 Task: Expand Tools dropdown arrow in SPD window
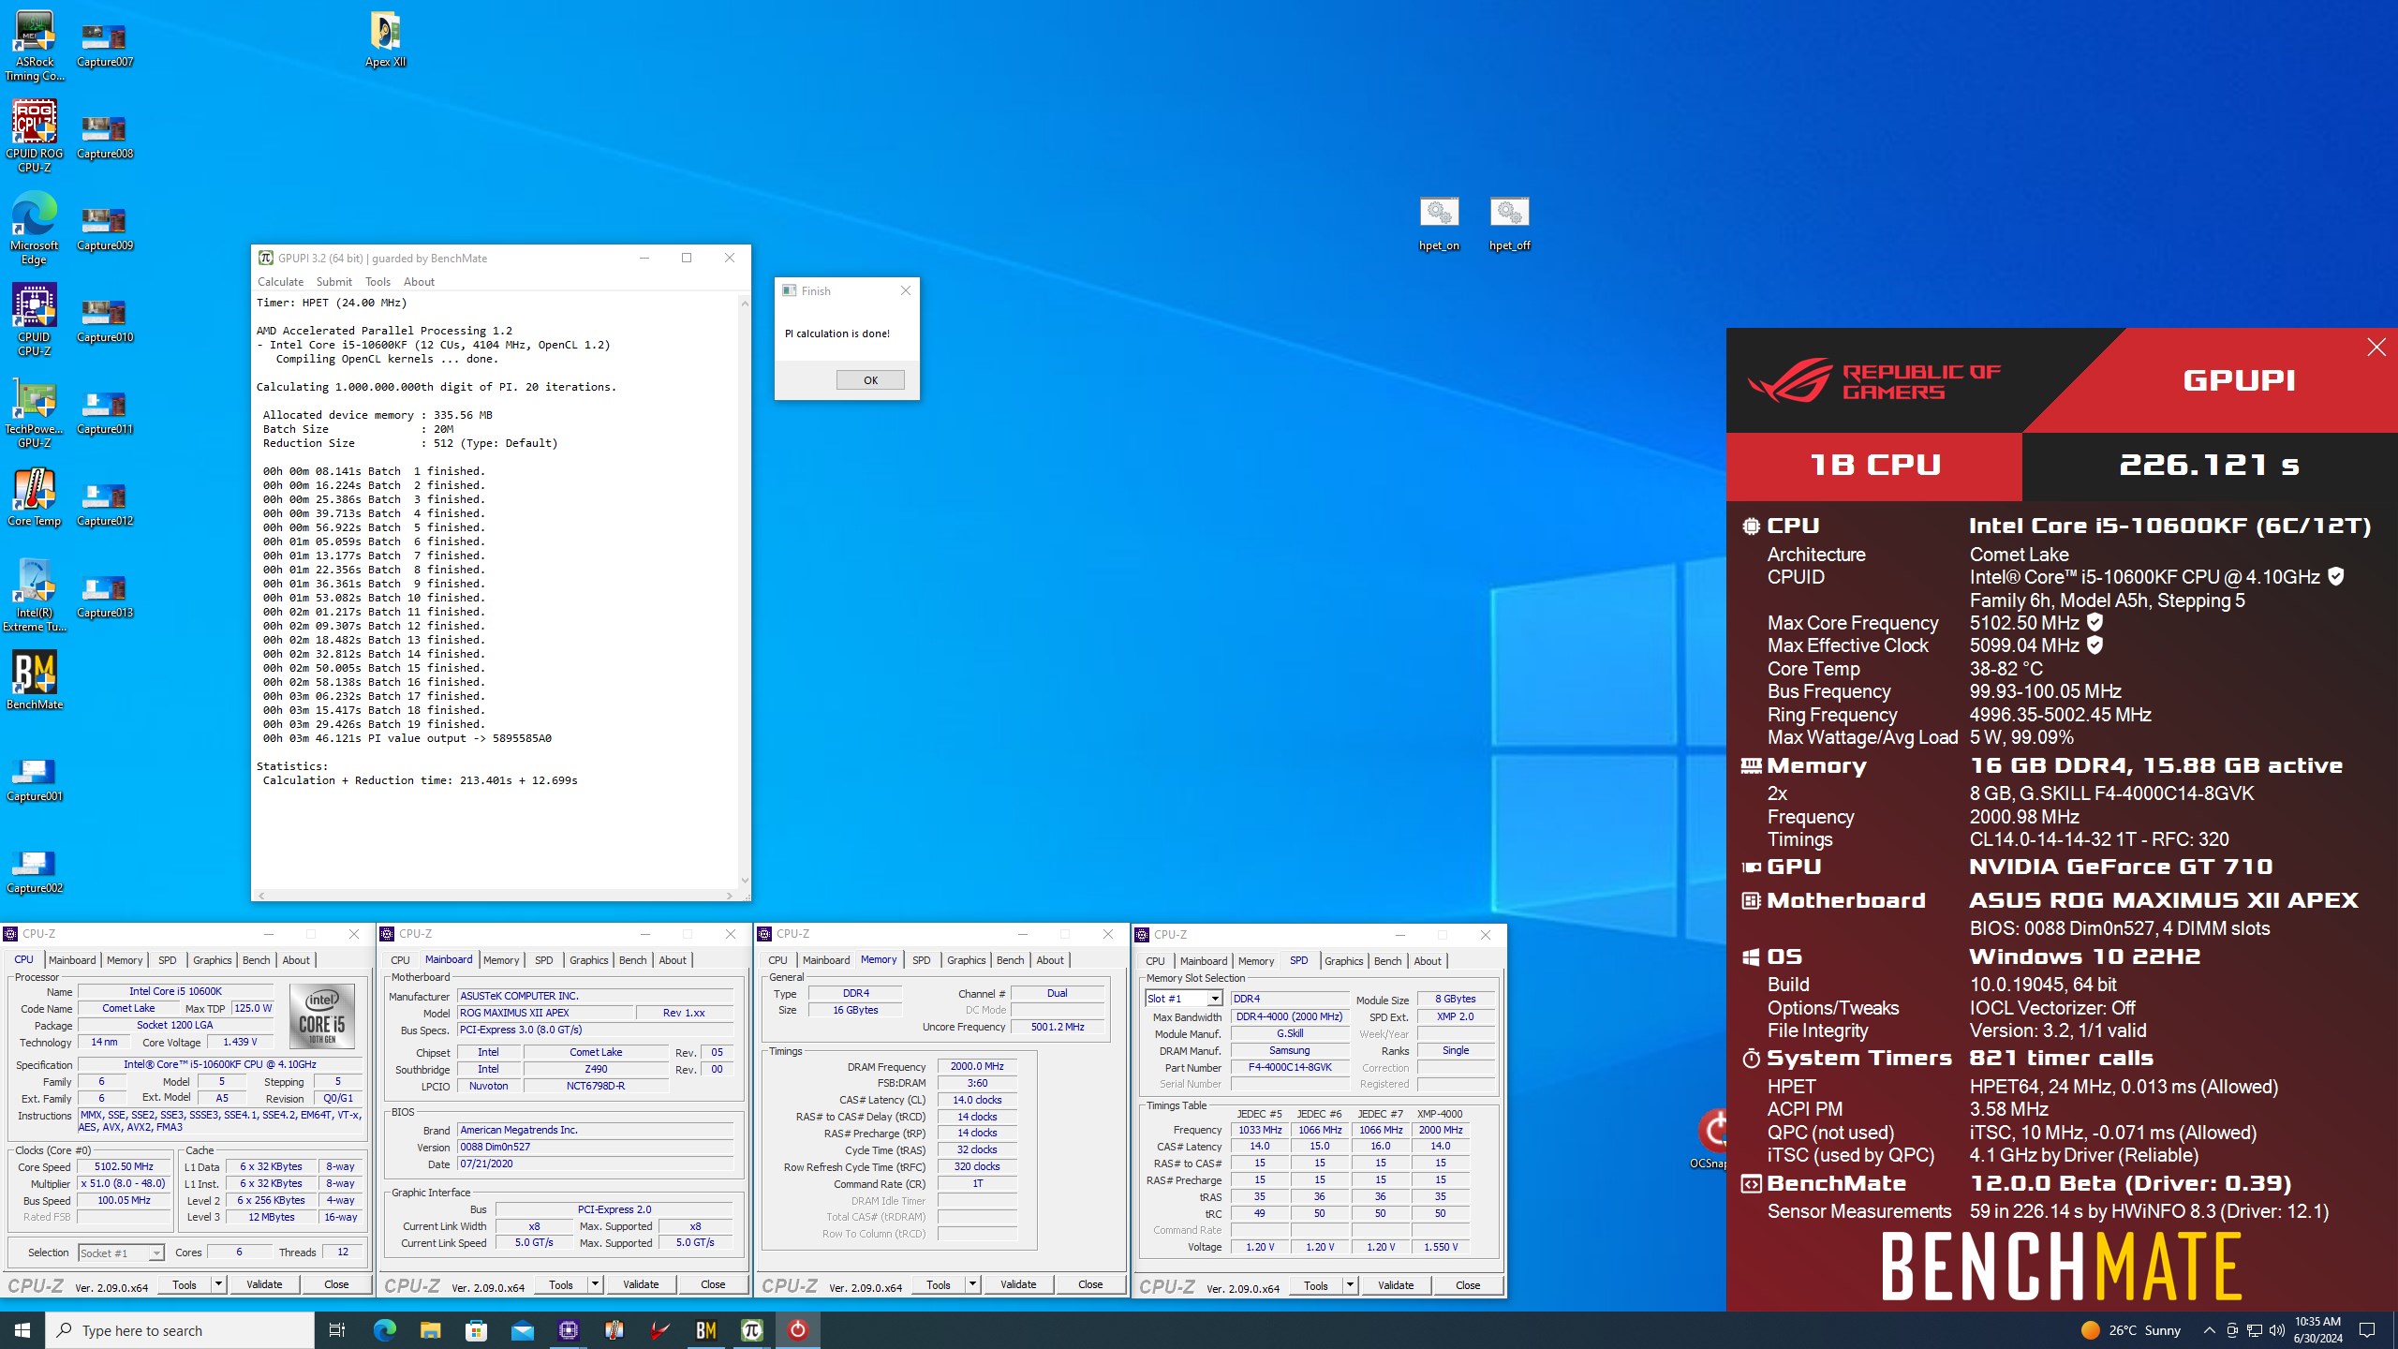1350,1285
